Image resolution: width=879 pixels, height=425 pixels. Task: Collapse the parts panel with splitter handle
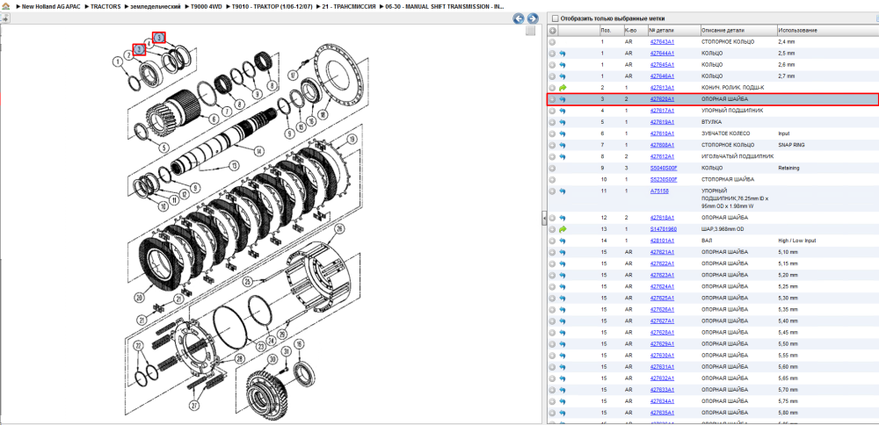[x=544, y=219]
